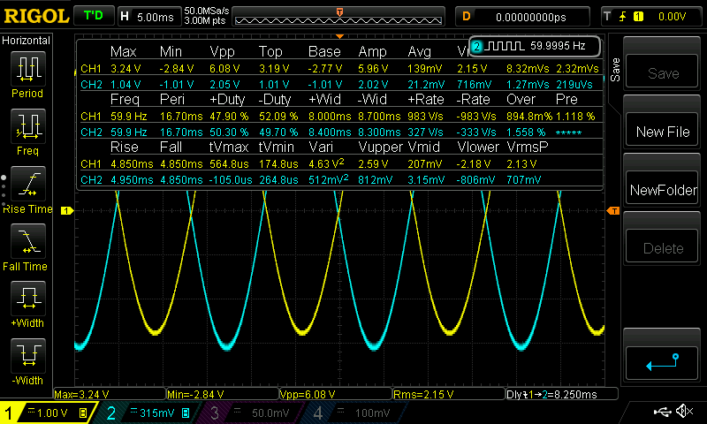This screenshot has height=424, width=707.
Task: Click the CH2 -Wid value 8.300ms
Action: [x=379, y=132]
